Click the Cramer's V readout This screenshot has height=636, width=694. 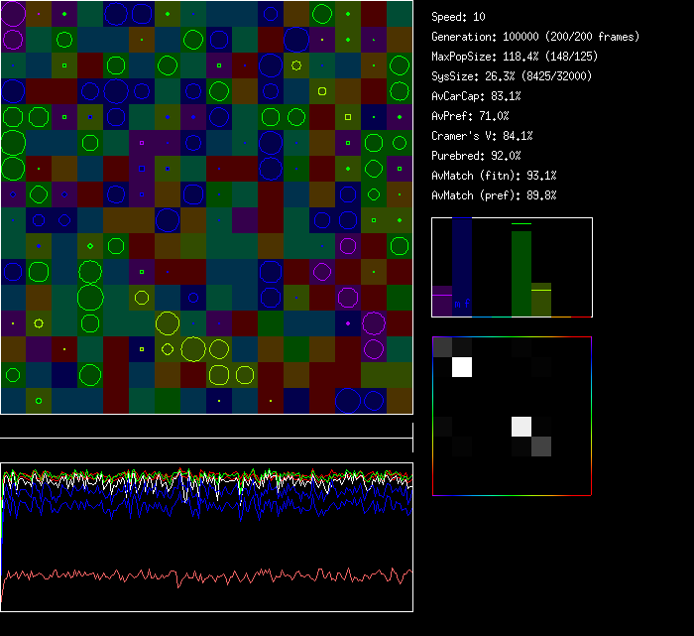(x=482, y=136)
